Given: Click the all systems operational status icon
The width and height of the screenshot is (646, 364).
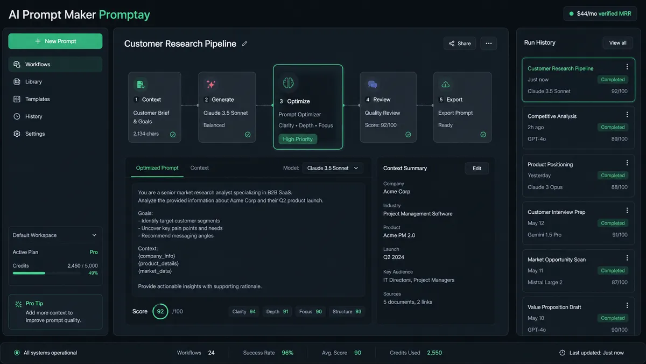Looking at the screenshot, I should click(17, 353).
